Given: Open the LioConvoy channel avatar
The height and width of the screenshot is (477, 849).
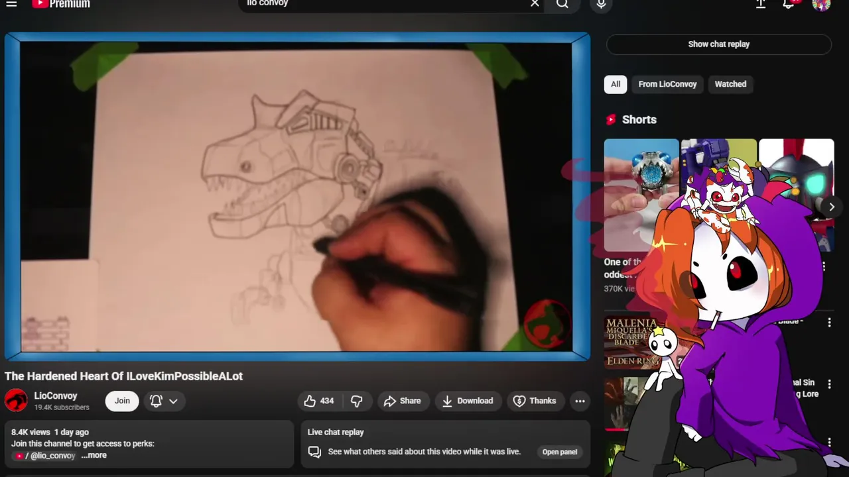Looking at the screenshot, I should coord(16,401).
